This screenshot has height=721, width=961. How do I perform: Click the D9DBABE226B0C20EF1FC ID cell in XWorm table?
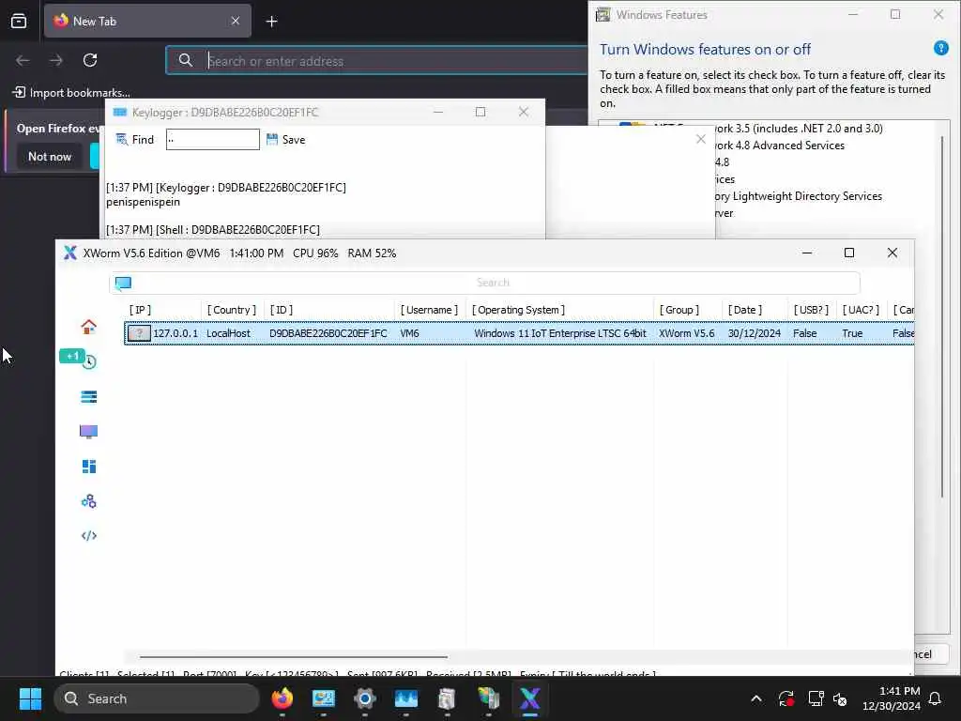click(x=328, y=333)
